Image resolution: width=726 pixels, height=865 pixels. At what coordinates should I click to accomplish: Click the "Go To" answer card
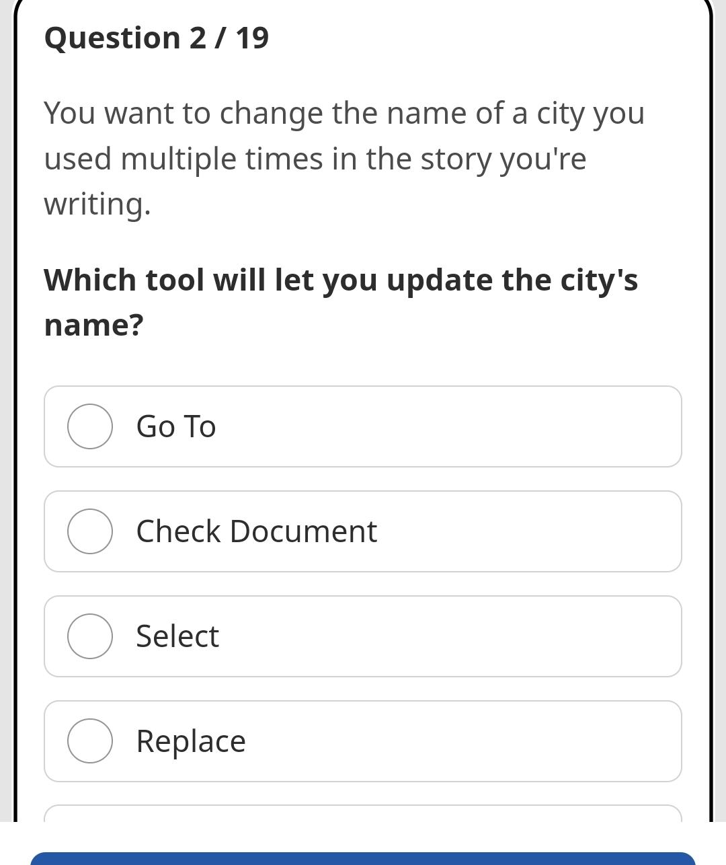tap(363, 426)
